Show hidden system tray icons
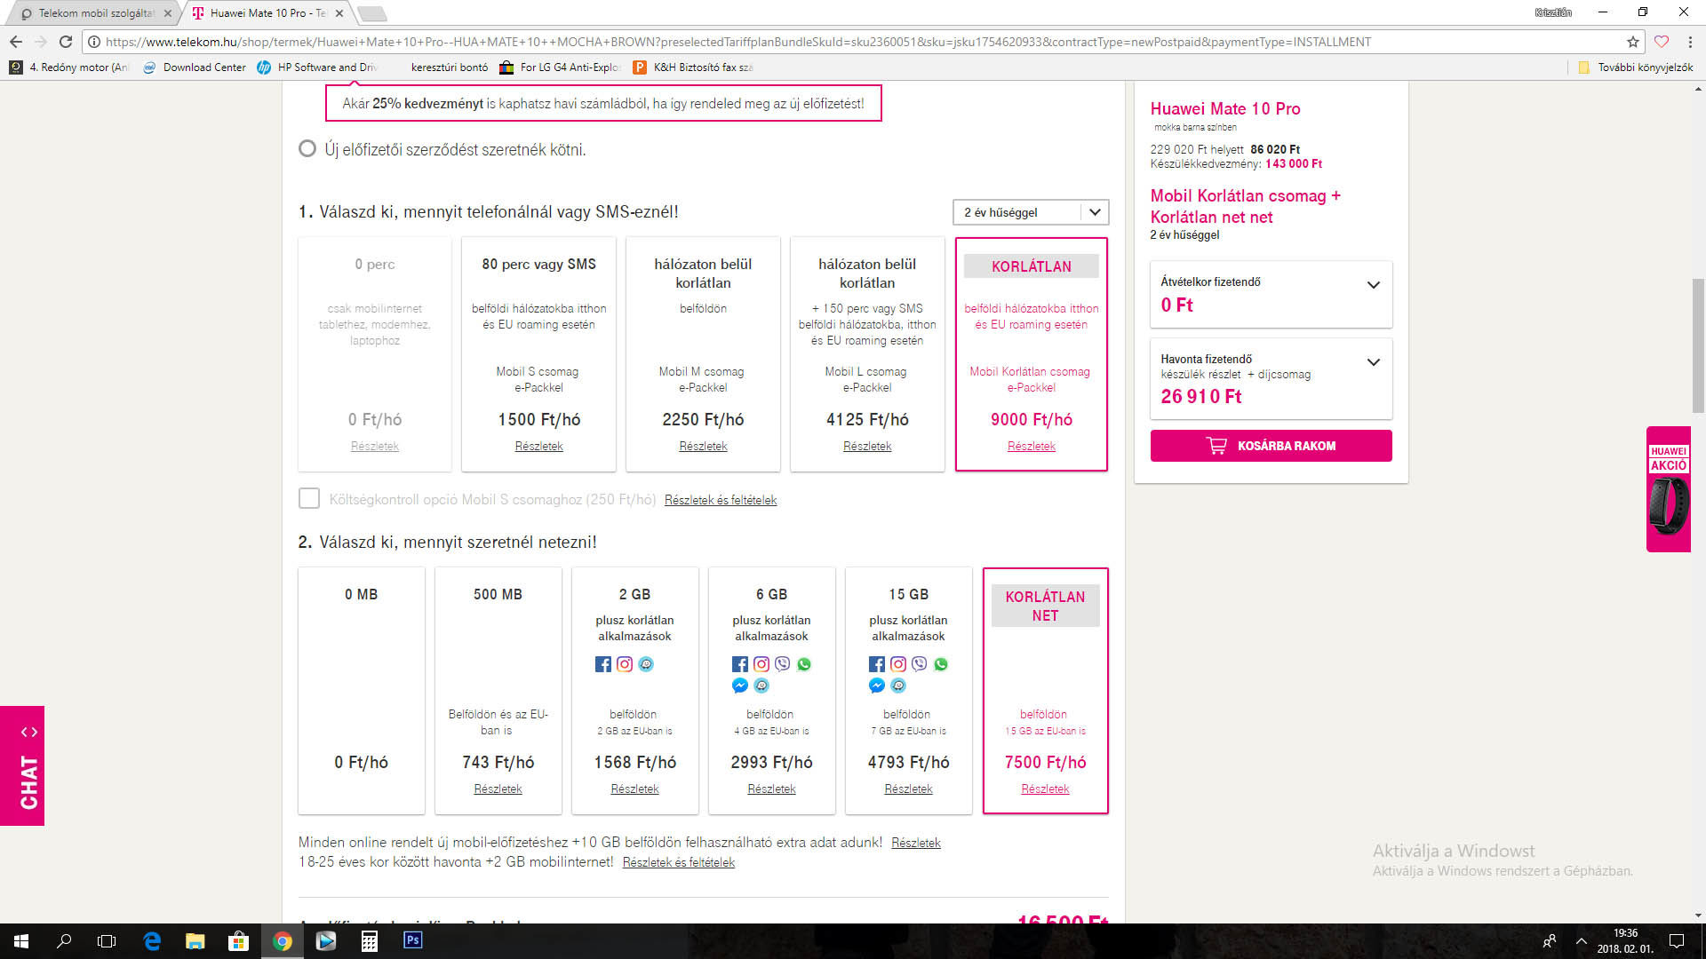 click(1581, 941)
